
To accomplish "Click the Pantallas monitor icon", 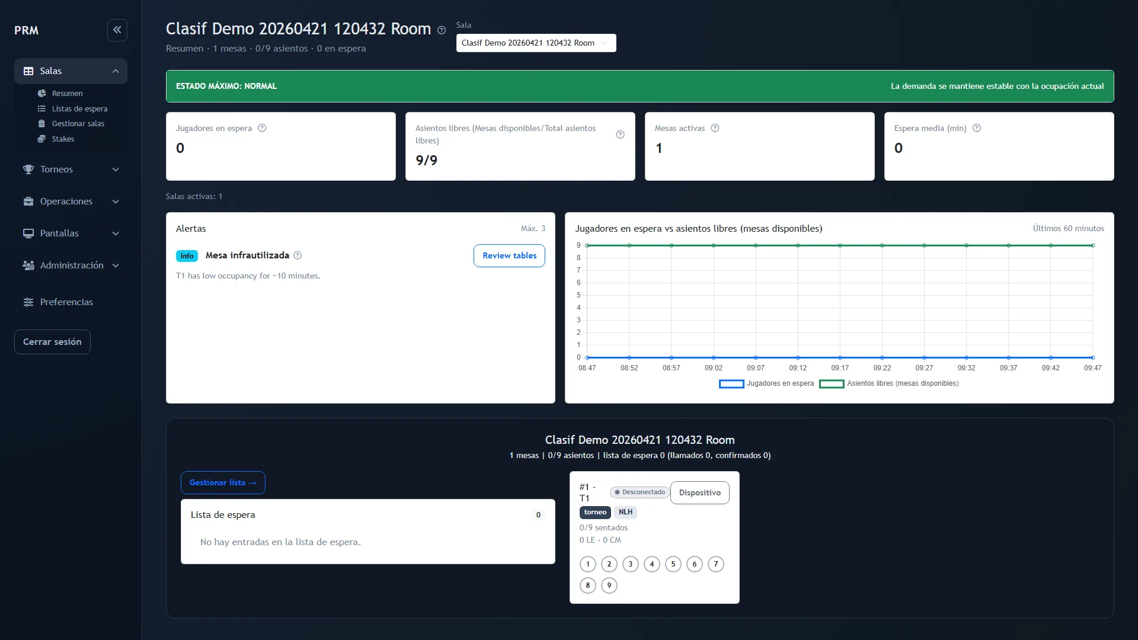I will tap(28, 233).
